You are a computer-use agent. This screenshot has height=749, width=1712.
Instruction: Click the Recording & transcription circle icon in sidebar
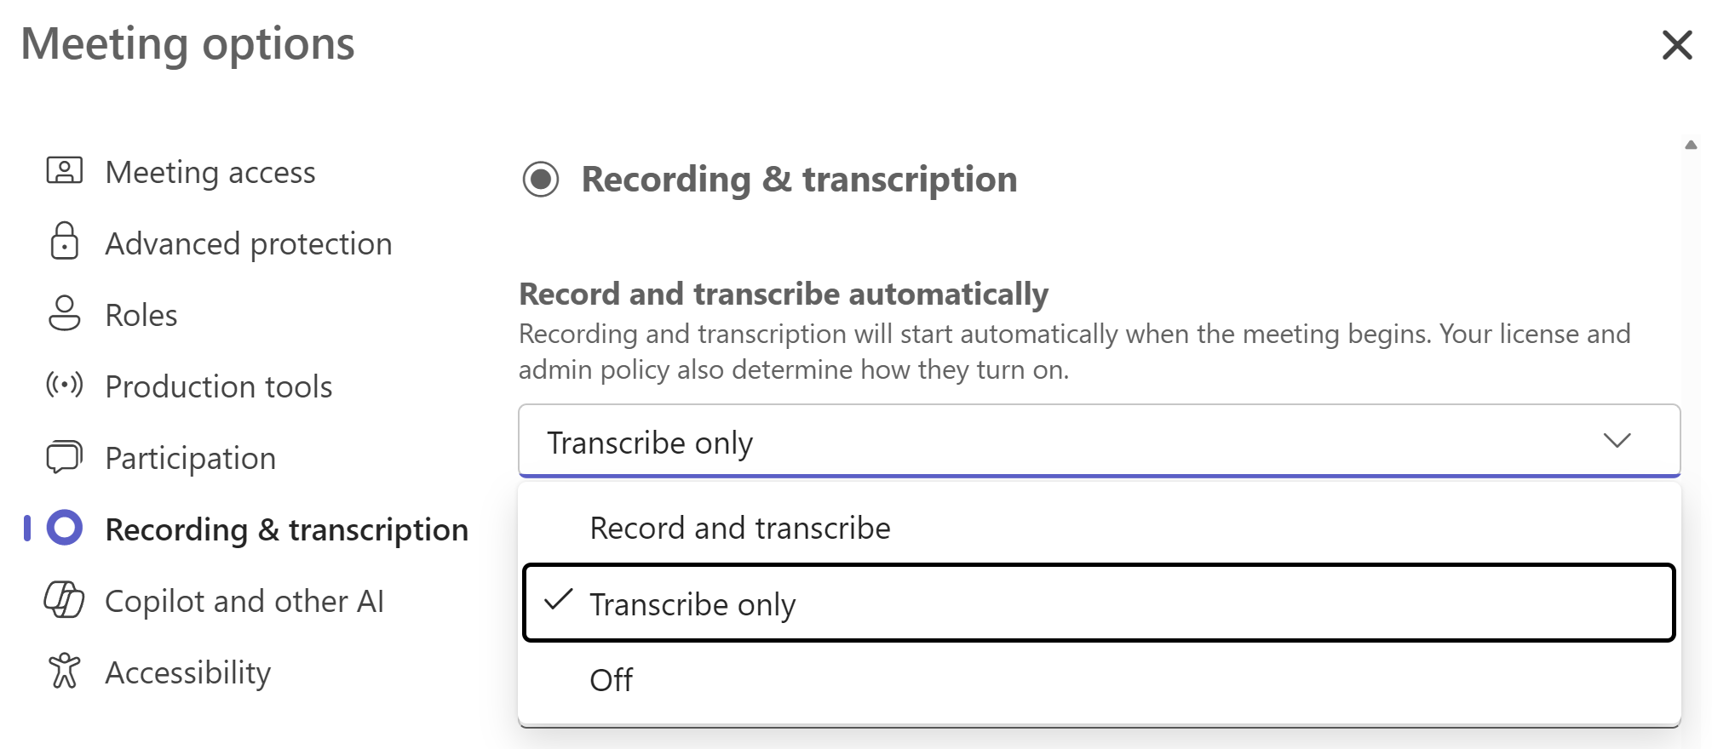tap(65, 528)
